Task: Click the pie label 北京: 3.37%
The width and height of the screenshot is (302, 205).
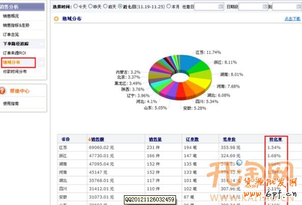Action: click(129, 77)
